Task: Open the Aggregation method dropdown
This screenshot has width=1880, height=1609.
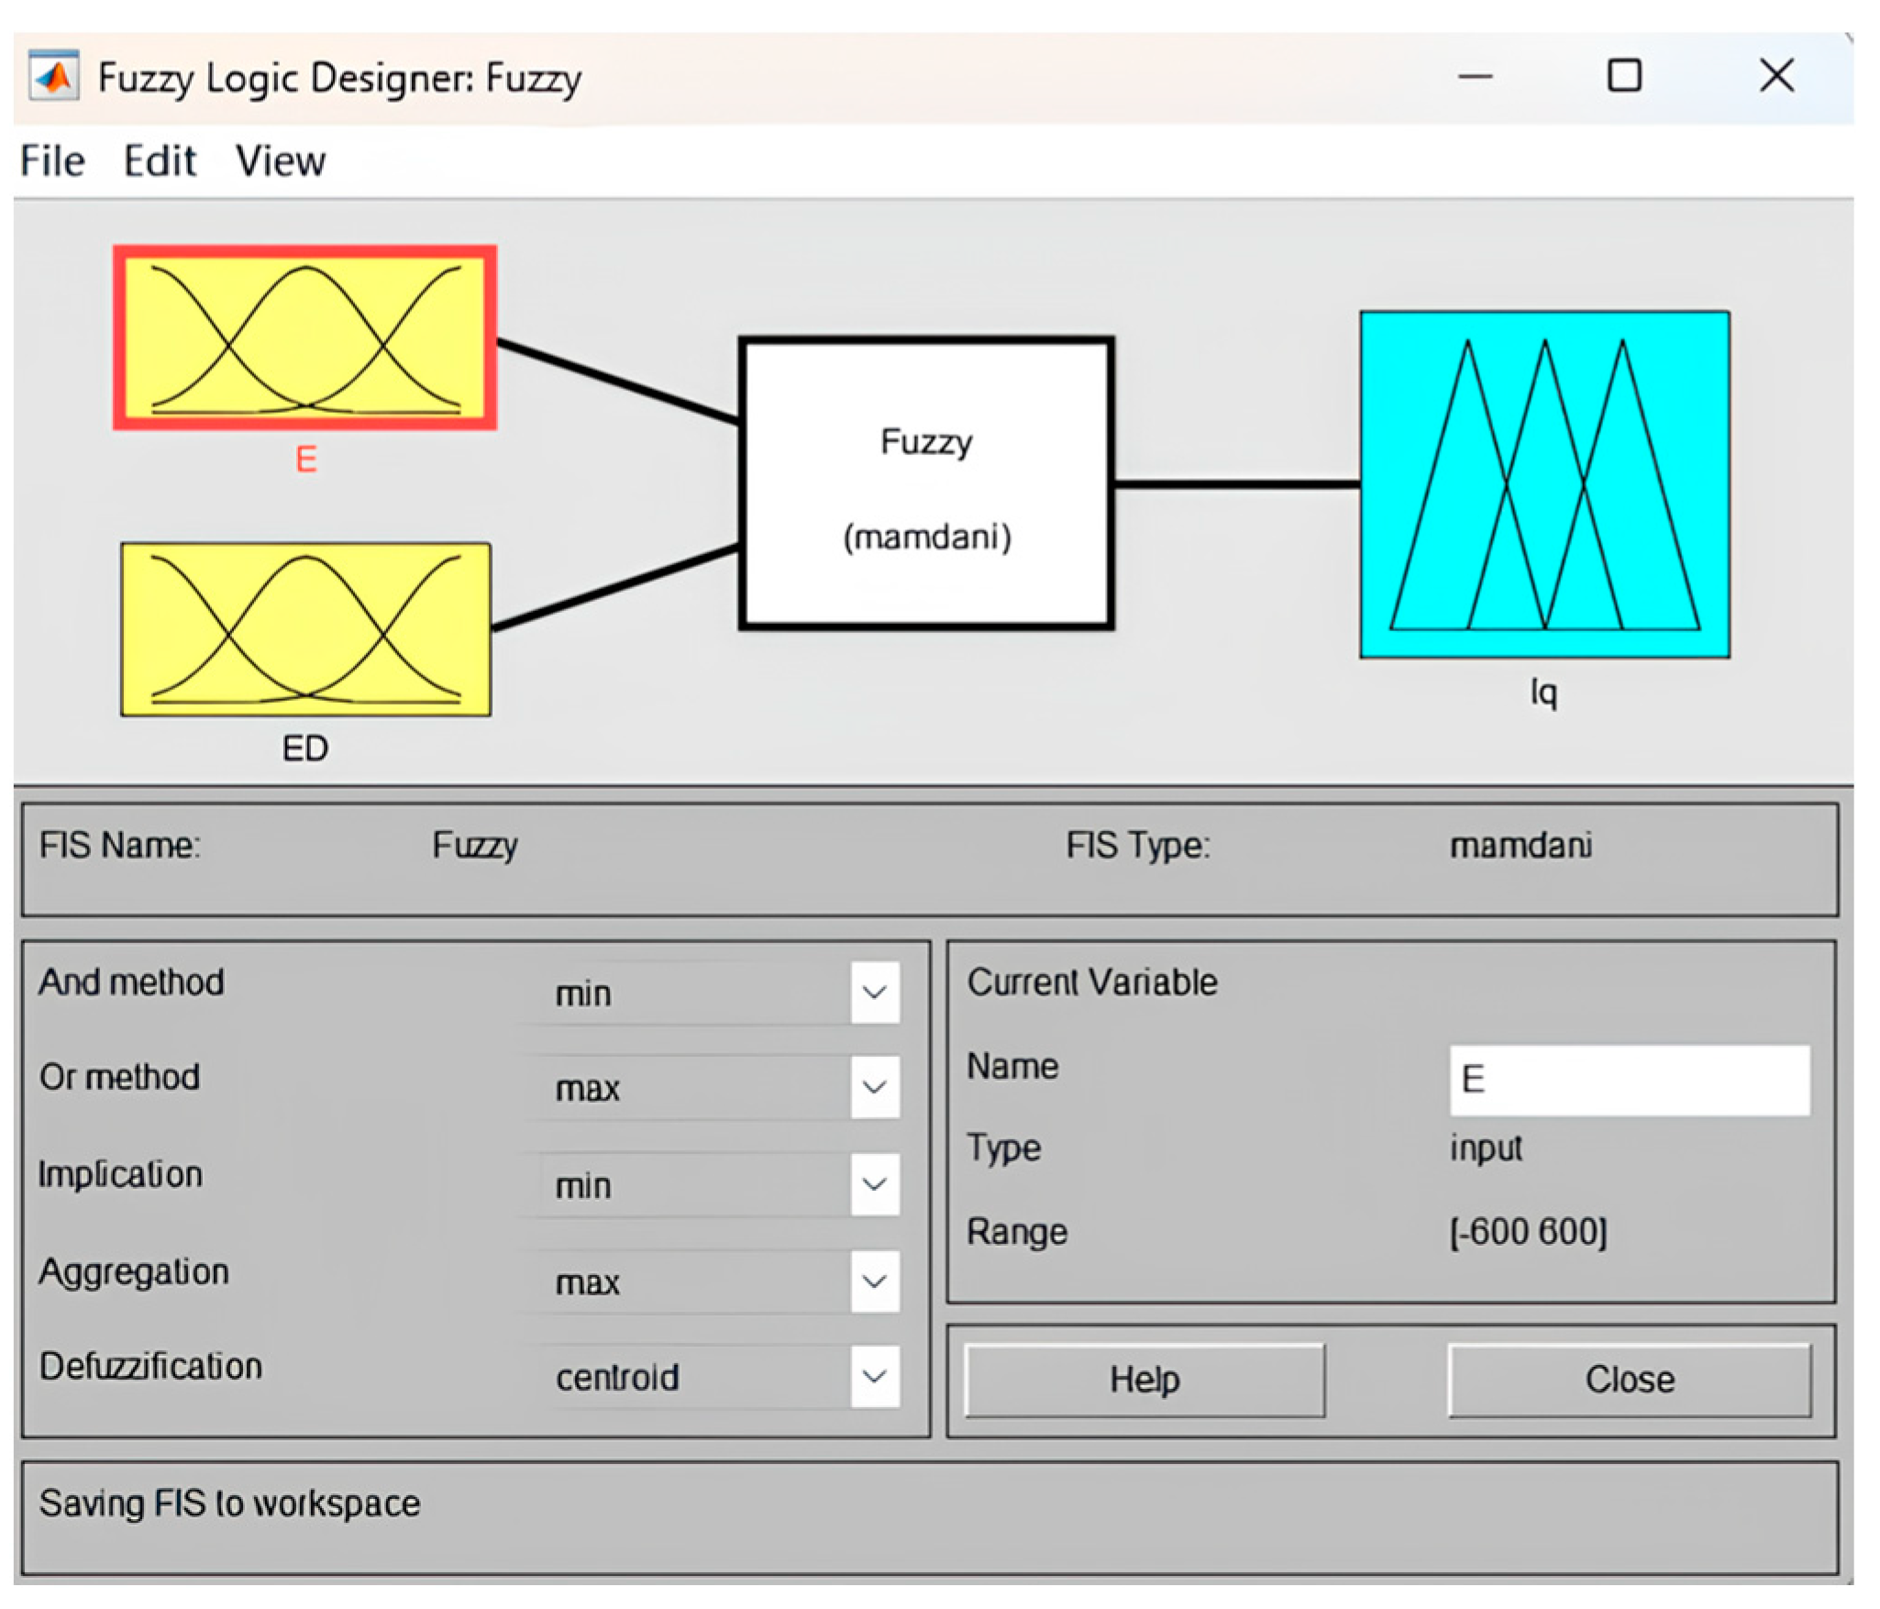Action: 874,1282
